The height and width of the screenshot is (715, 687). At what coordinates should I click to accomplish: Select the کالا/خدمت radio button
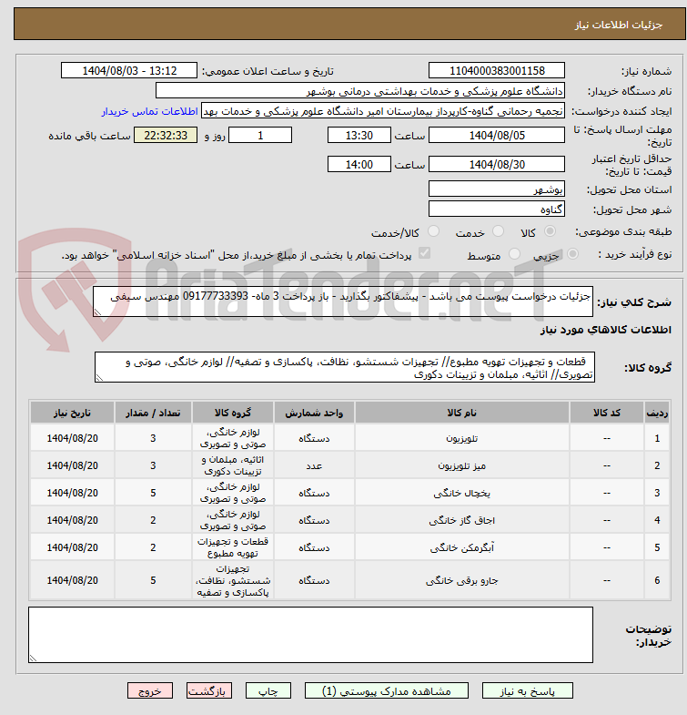tap(434, 231)
